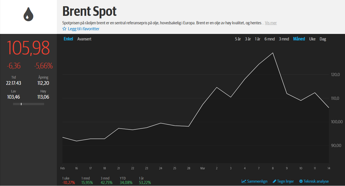Click the Åpning value 112,20
Image resolution: width=345 pixels, height=186 pixels.
(x=43, y=83)
